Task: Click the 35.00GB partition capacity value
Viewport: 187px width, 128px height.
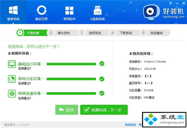Action: pos(149,90)
